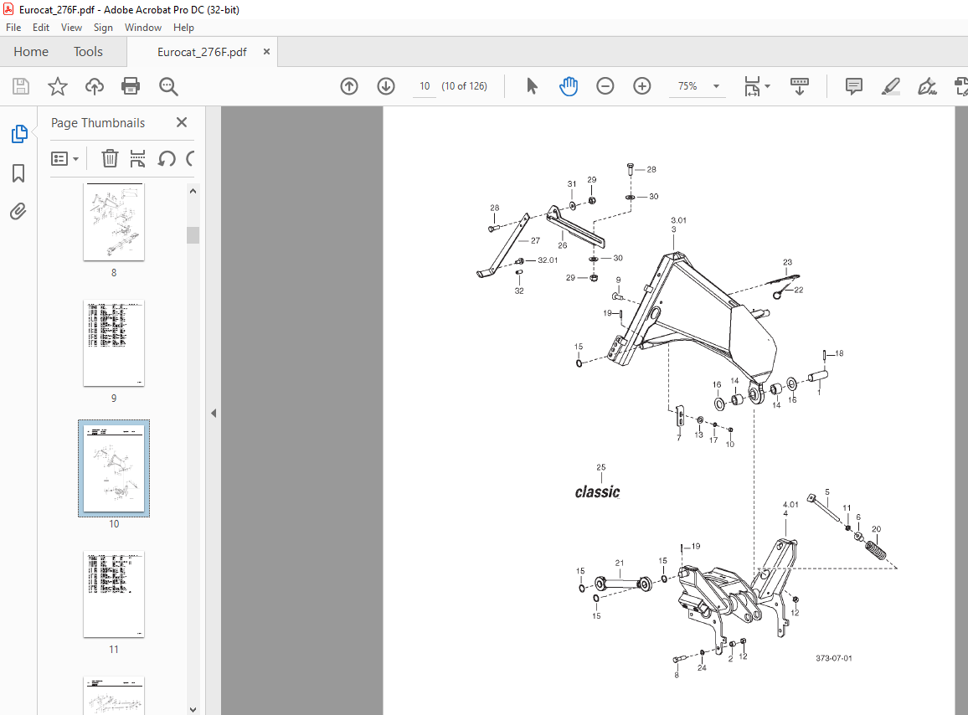Rotate page counterclockwise
This screenshot has width=968, height=715.
click(x=166, y=159)
